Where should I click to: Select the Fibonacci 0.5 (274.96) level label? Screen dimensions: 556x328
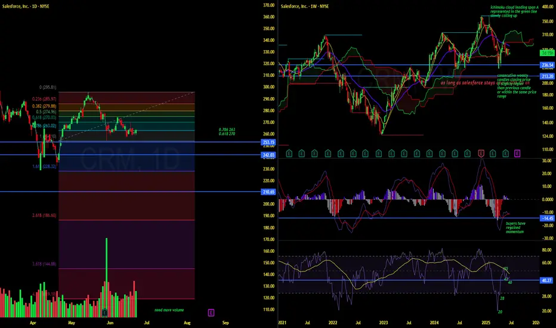coord(46,112)
